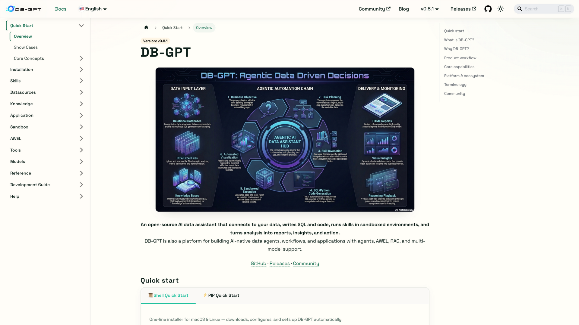Open the Releases external link in navbar

click(x=463, y=9)
